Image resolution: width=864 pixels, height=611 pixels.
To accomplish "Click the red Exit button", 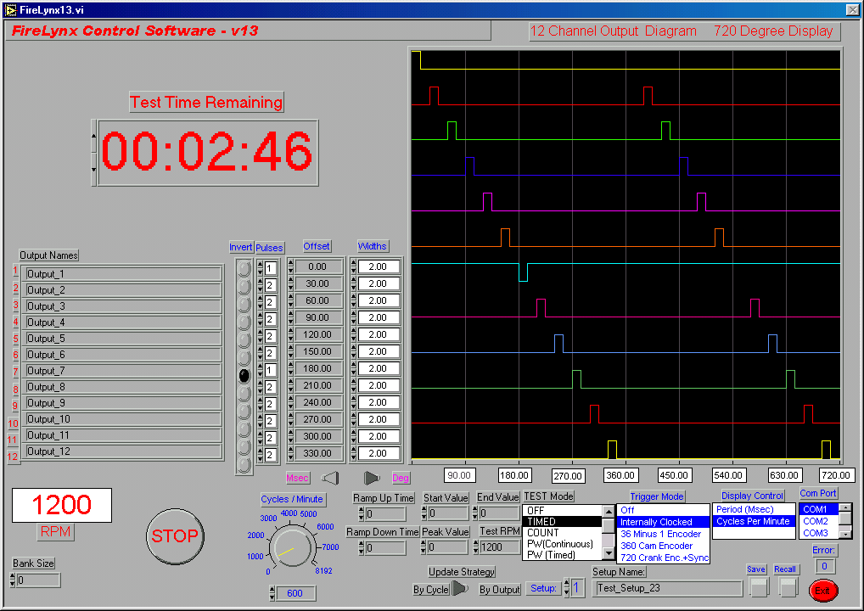I will 822,590.
